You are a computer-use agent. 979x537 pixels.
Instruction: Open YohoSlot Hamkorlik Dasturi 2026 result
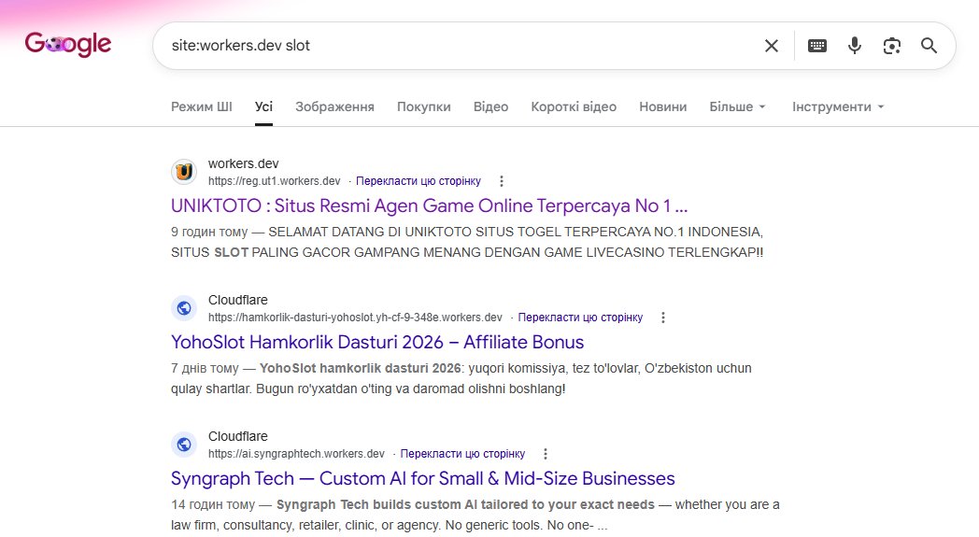pos(377,342)
